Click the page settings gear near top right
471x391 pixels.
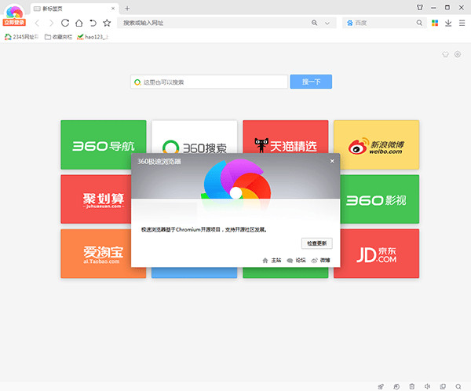(458, 54)
